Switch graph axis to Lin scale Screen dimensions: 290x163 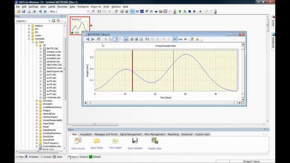tap(175, 39)
